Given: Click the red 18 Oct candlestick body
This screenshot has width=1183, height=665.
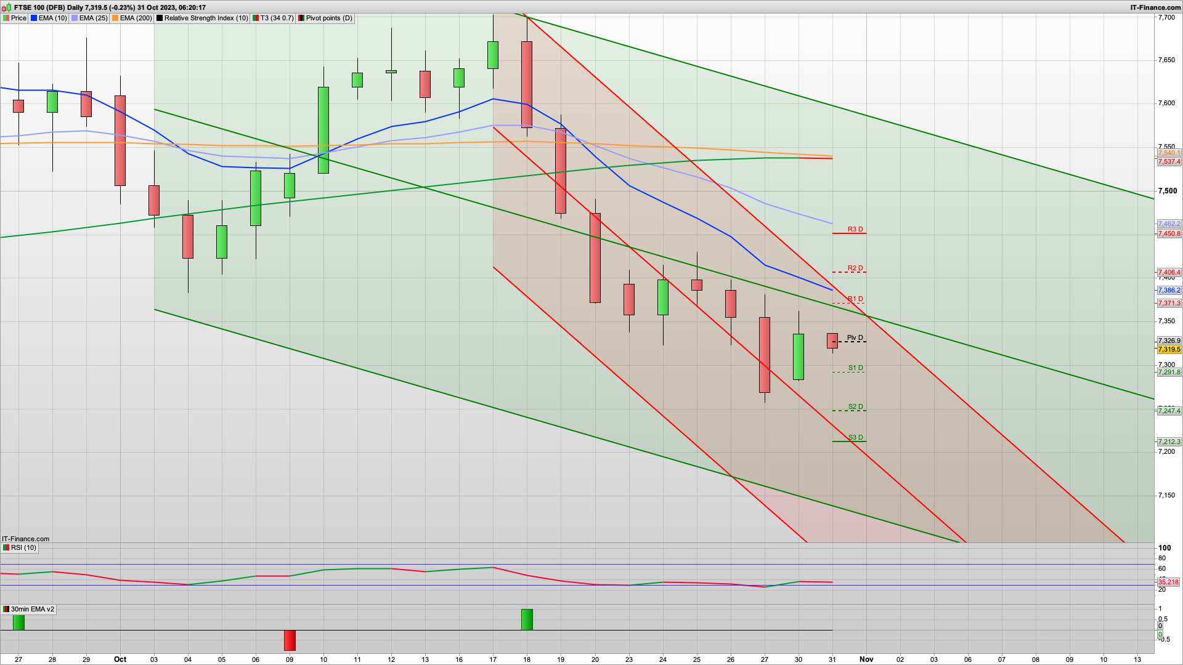Looking at the screenshot, I should [x=527, y=84].
